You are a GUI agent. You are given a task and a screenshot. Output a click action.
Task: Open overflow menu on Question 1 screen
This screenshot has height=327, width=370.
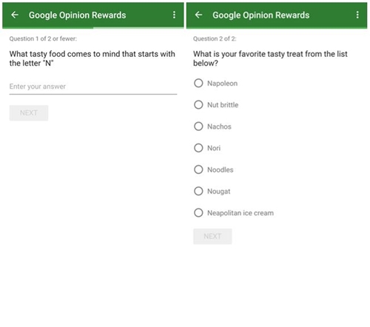click(x=174, y=15)
